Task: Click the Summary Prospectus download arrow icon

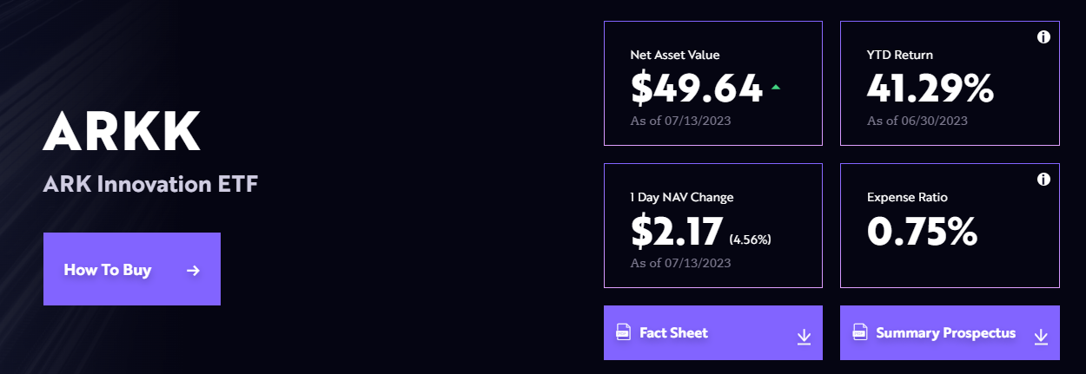Action: point(1041,337)
